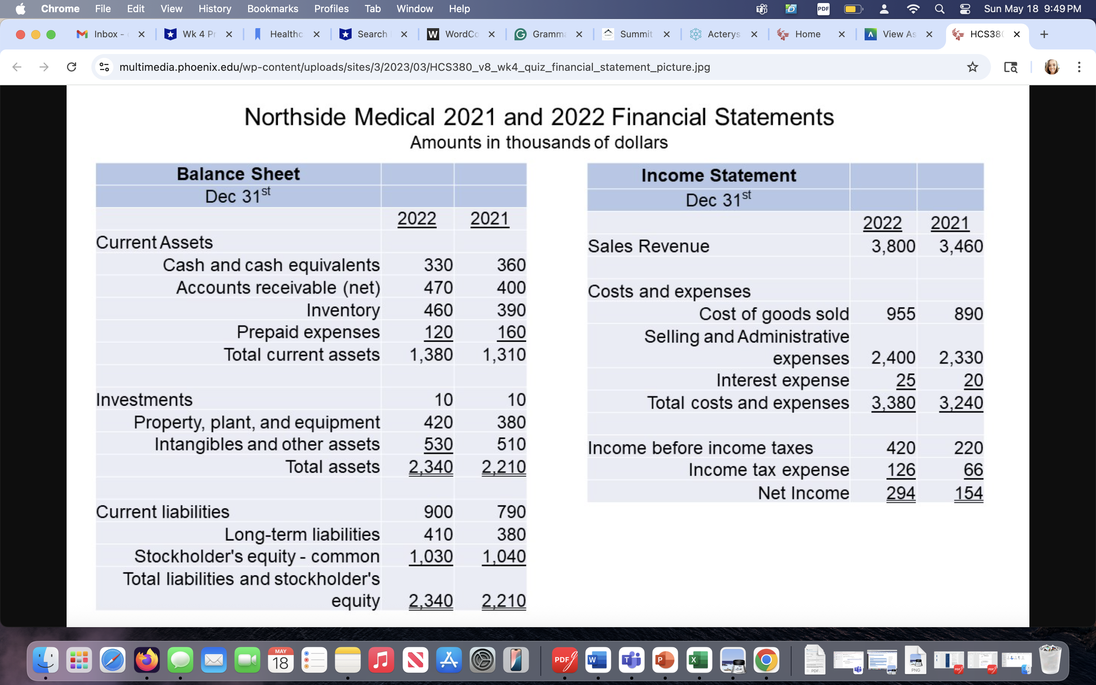The height and width of the screenshot is (685, 1096).
Task: Launch Firefox from the Dock
Action: [146, 660]
